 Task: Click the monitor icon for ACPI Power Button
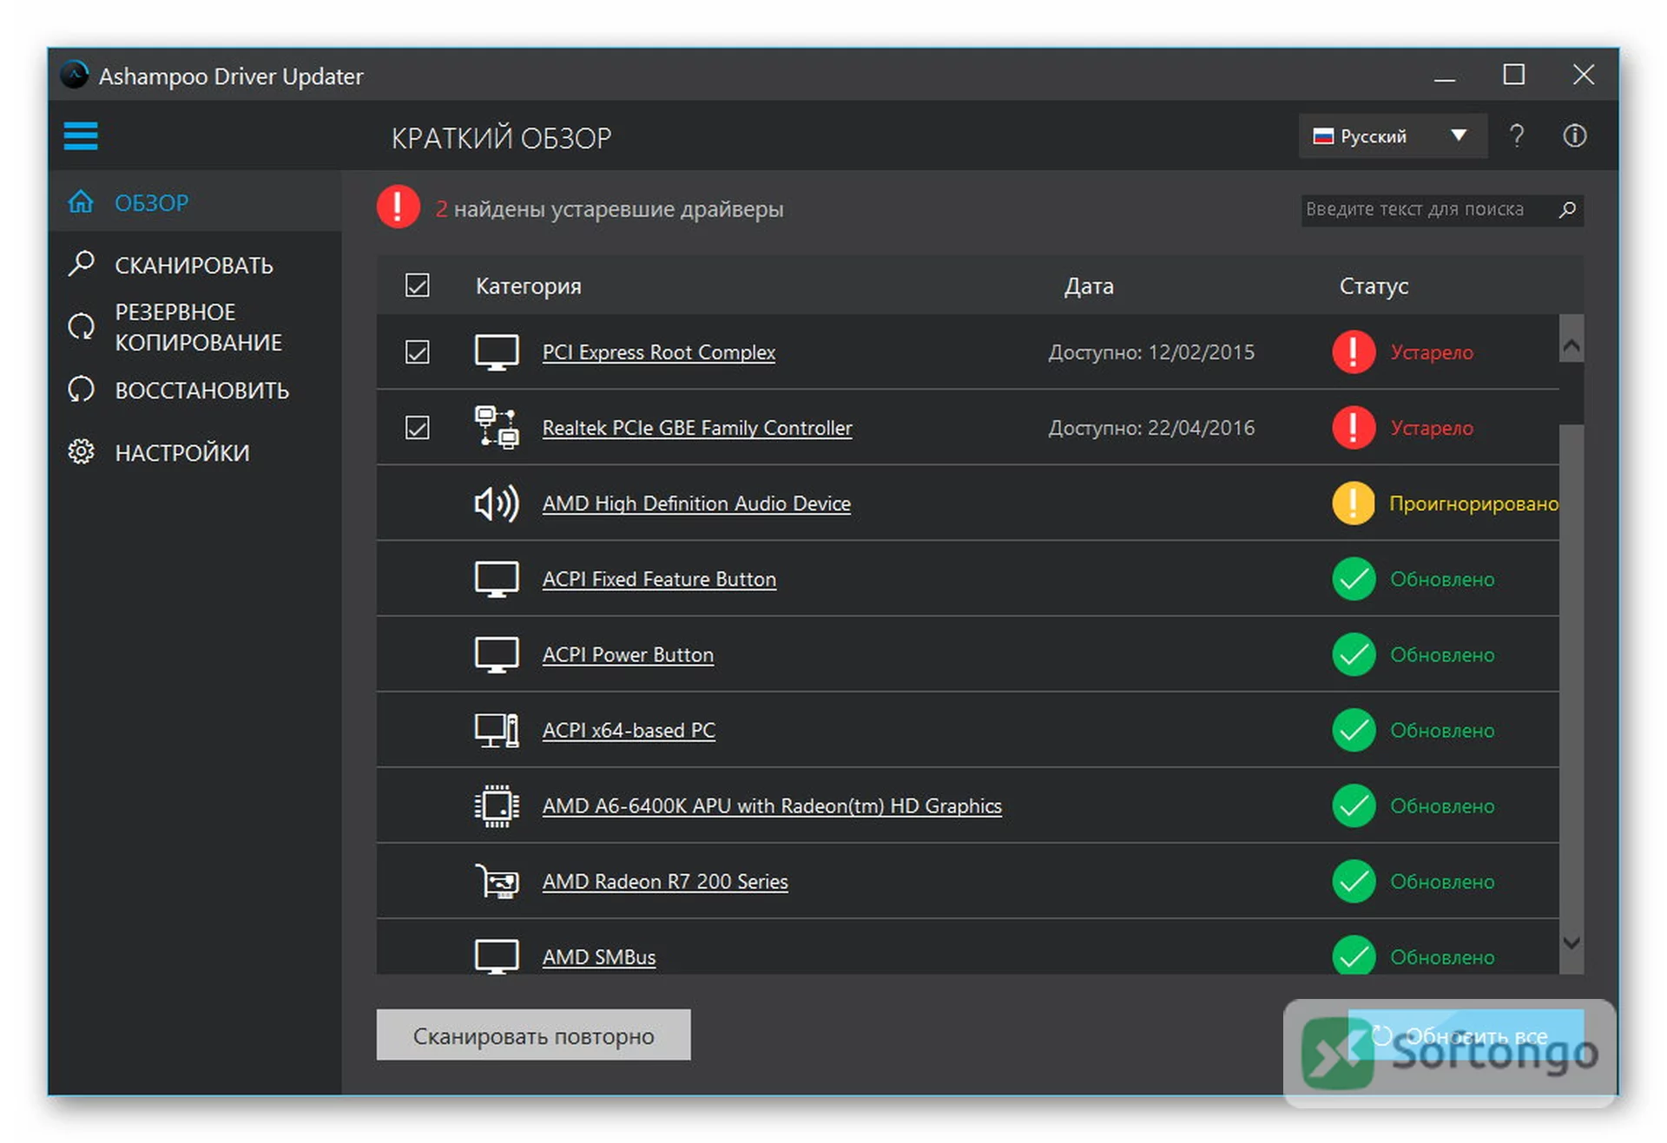(497, 654)
